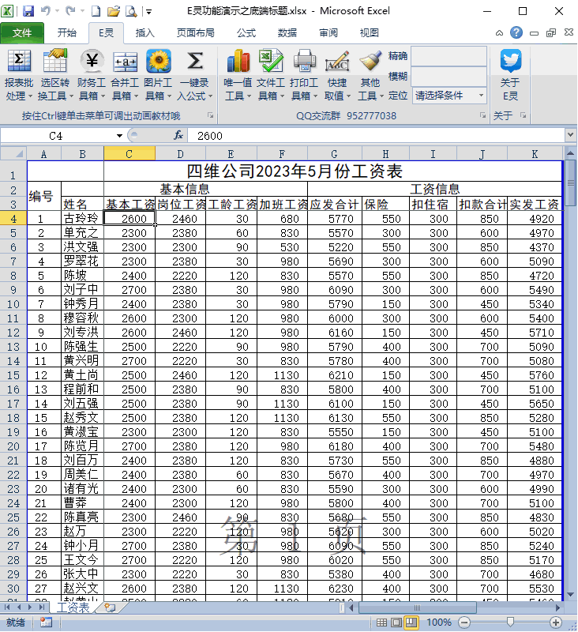This screenshot has width=578, height=632.
Task: Select the 工资表 sheet tab
Action: [x=73, y=608]
